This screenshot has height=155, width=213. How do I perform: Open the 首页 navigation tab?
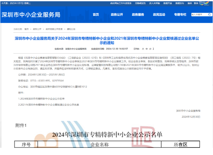96,14
